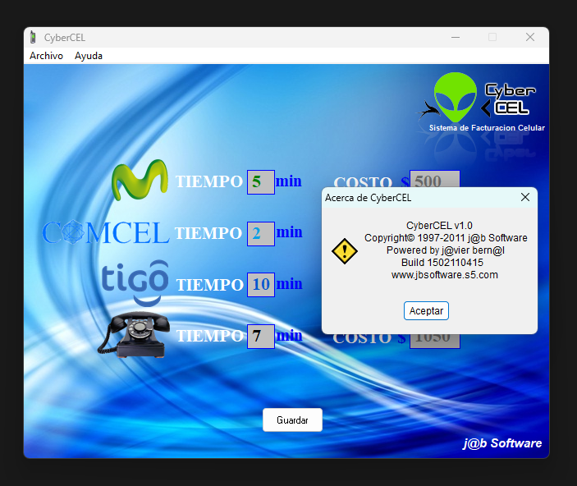Screen dimensions: 577x486
Task: Click the warning icon in the dialog
Action: pos(345,251)
